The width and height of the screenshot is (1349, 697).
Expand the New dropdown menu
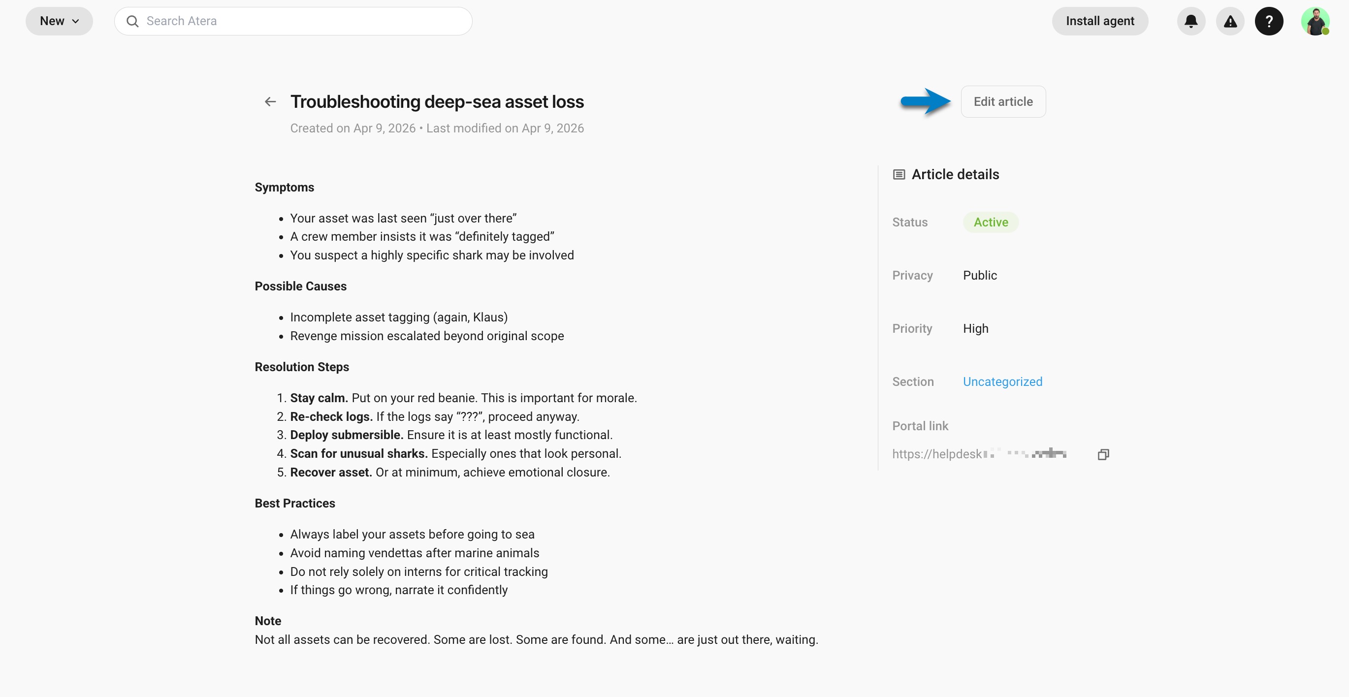[x=59, y=22]
